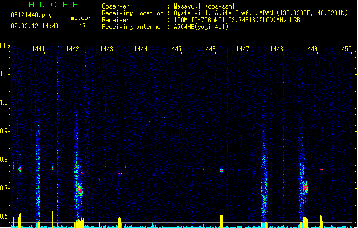Viewport: 358px width, 228px height.
Task: Click the 1.0 kHz frequency label
Action: click(x=5, y=103)
